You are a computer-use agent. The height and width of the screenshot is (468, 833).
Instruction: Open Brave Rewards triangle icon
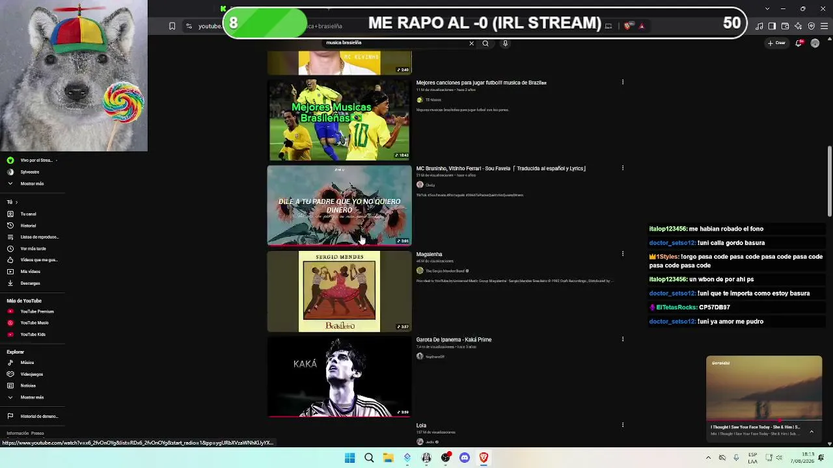point(641,26)
